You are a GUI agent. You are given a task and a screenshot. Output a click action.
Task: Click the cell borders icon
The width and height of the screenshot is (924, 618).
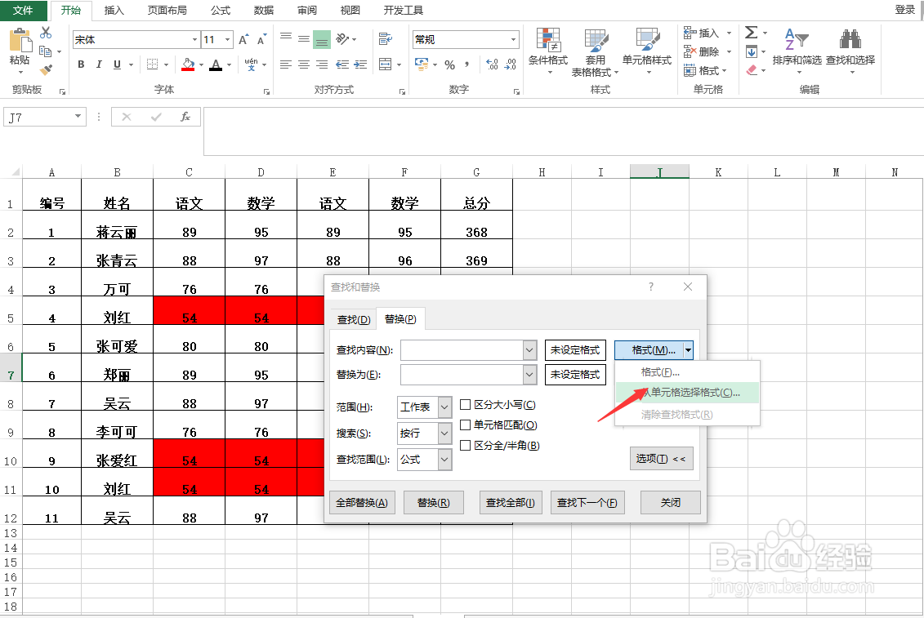point(152,64)
